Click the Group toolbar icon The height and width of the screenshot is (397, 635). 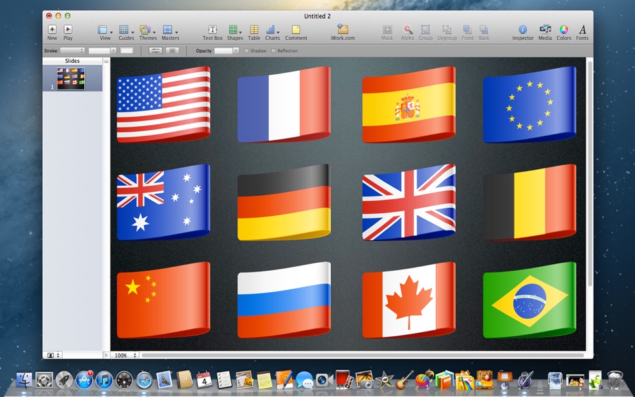(425, 32)
